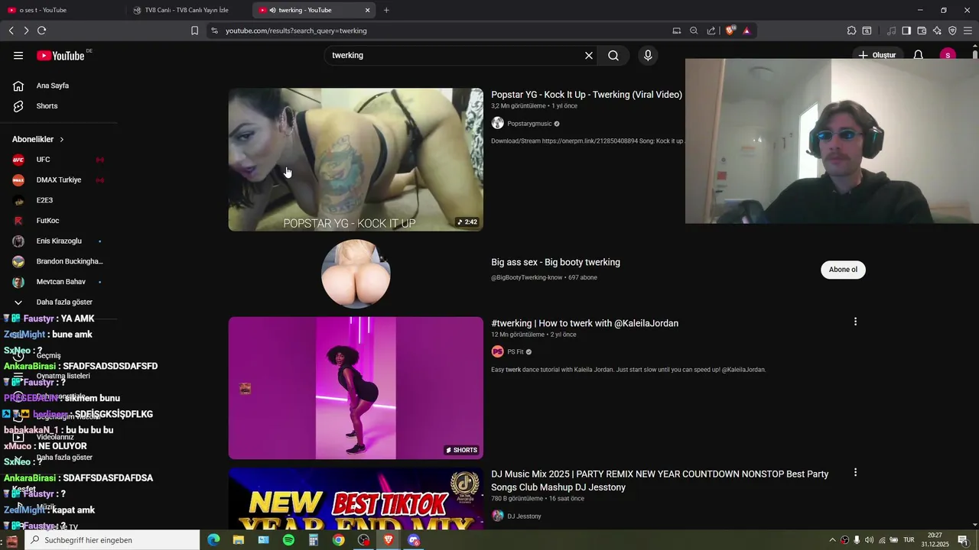Open more options for How to twerk video
The image size is (979, 550).
[855, 322]
